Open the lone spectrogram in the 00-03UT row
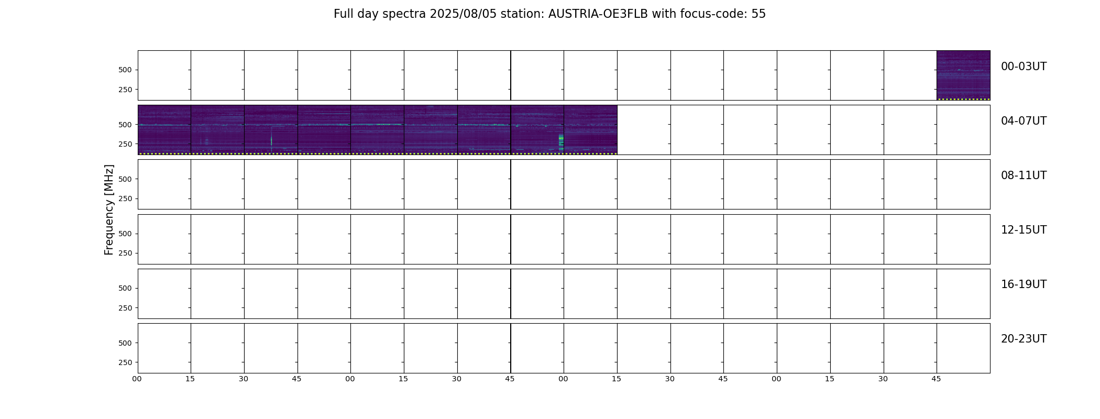The width and height of the screenshot is (1100, 419). pyautogui.click(x=963, y=75)
